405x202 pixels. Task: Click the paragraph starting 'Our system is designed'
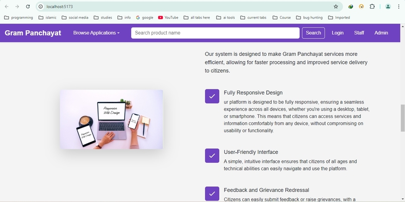pyautogui.click(x=286, y=62)
